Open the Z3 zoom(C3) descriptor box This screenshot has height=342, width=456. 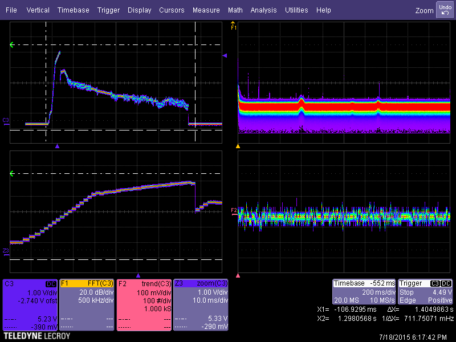(201, 304)
